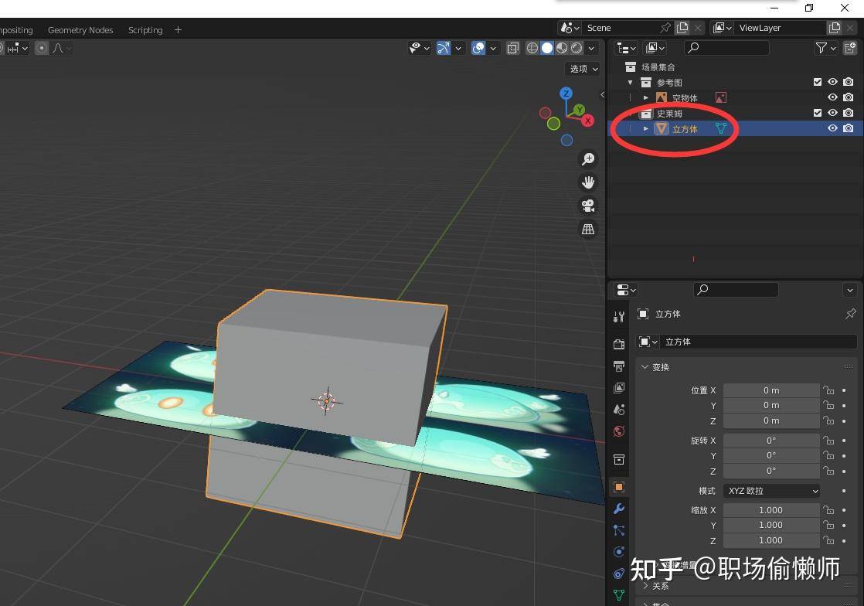Open viewport shading options dropdown arrow
The height and width of the screenshot is (606, 864).
[591, 49]
